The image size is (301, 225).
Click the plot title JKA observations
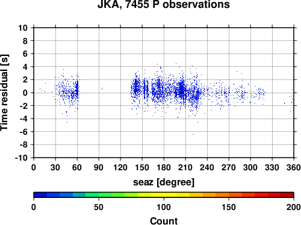(x=164, y=4)
